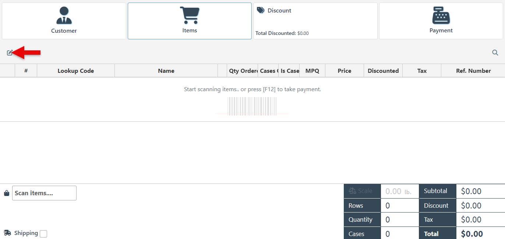Click the Ref. Number column header

[473, 71]
